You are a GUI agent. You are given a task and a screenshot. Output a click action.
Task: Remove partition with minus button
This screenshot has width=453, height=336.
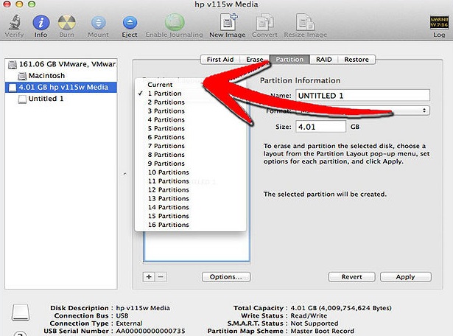[x=161, y=277]
